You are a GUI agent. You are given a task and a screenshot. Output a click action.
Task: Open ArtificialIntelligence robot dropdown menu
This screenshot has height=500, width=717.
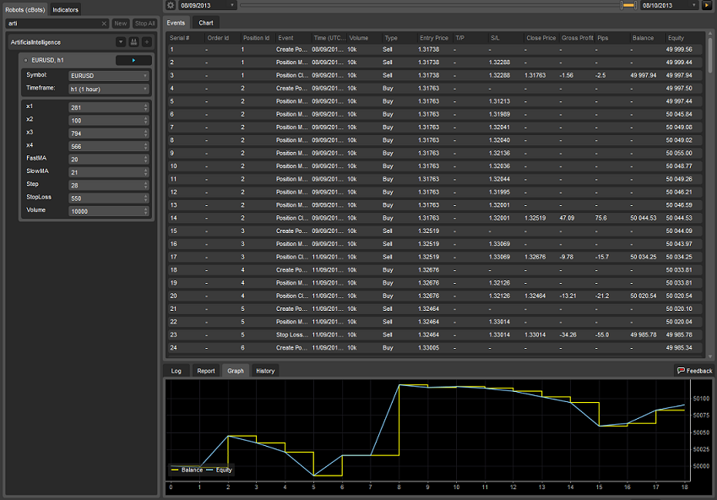coord(121,42)
